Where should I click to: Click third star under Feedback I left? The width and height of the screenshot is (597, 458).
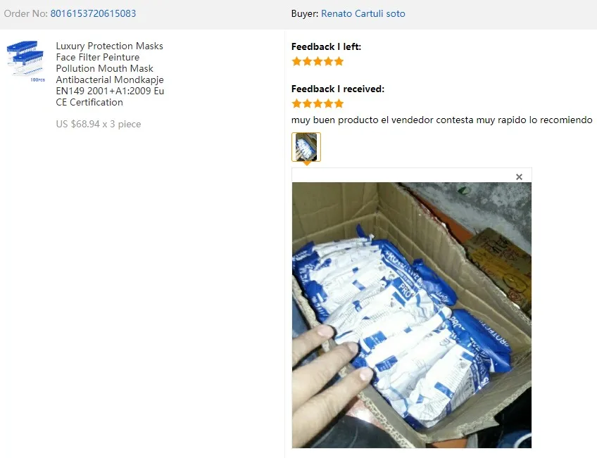tap(318, 61)
